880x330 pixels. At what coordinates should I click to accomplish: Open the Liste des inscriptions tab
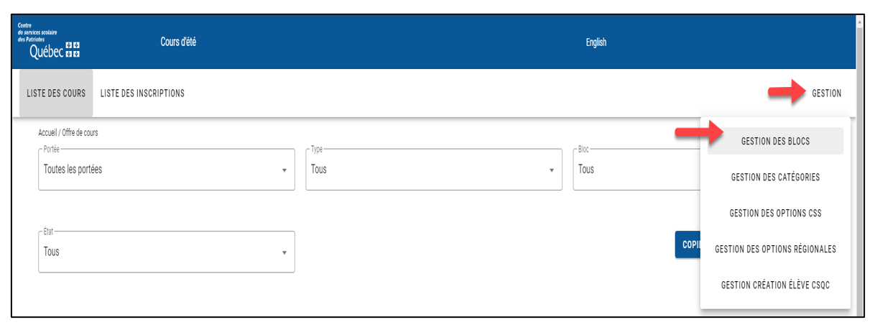[x=142, y=93]
